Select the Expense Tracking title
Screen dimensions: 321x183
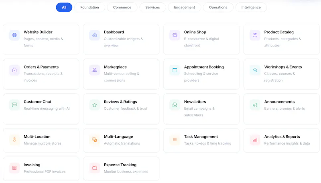tap(120, 165)
